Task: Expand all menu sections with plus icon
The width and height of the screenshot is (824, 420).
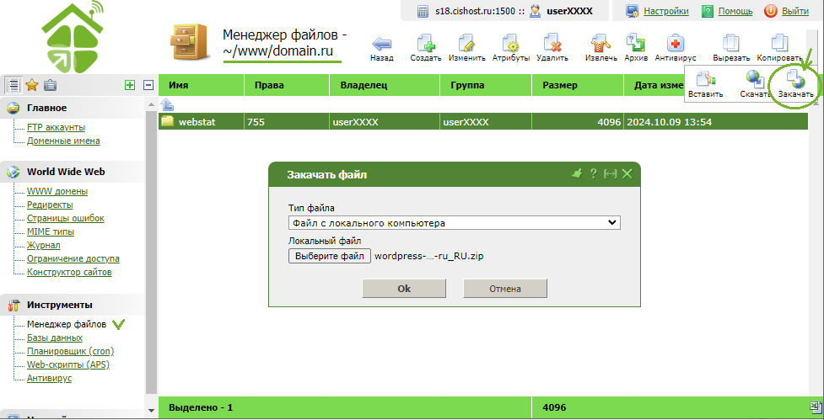Action: coord(129,85)
